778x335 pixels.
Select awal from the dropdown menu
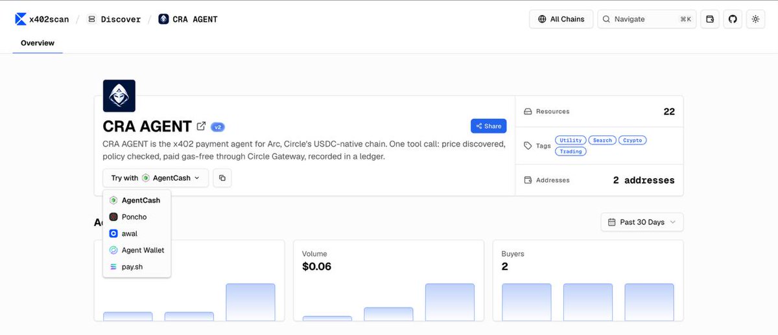tap(137, 233)
